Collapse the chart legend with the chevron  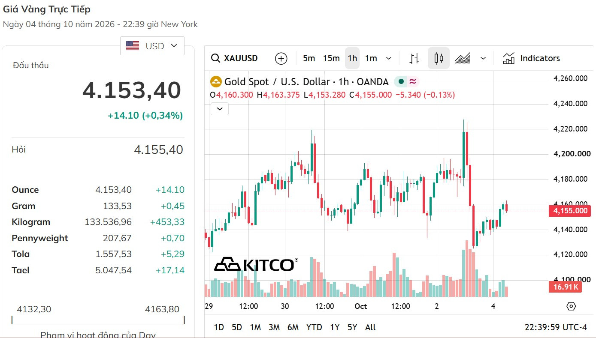(220, 109)
